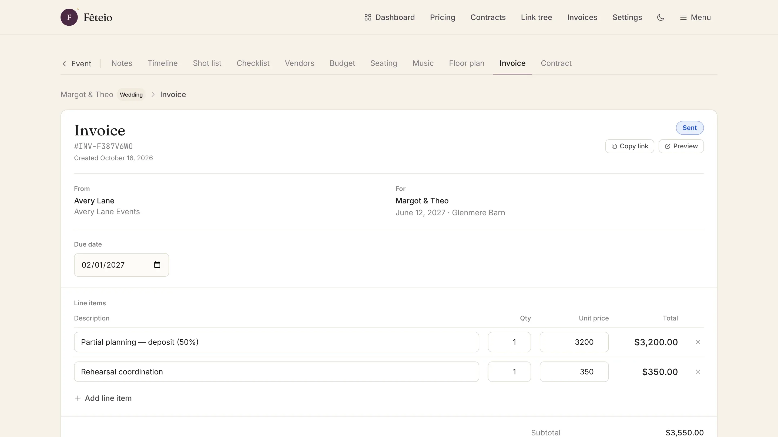Open the due date calendar picker icon
778x437 pixels.
pos(157,265)
